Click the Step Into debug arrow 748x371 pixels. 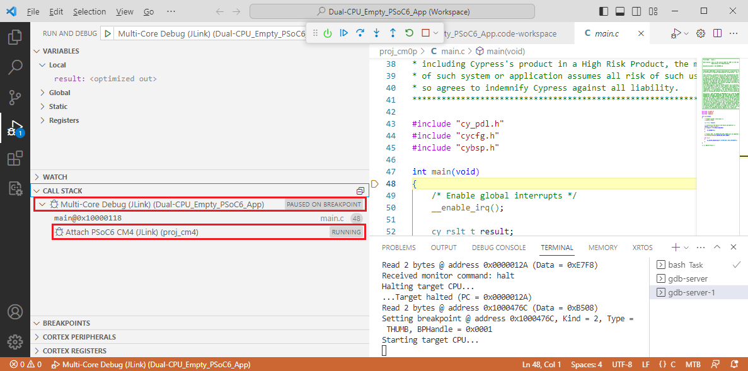pyautogui.click(x=376, y=33)
